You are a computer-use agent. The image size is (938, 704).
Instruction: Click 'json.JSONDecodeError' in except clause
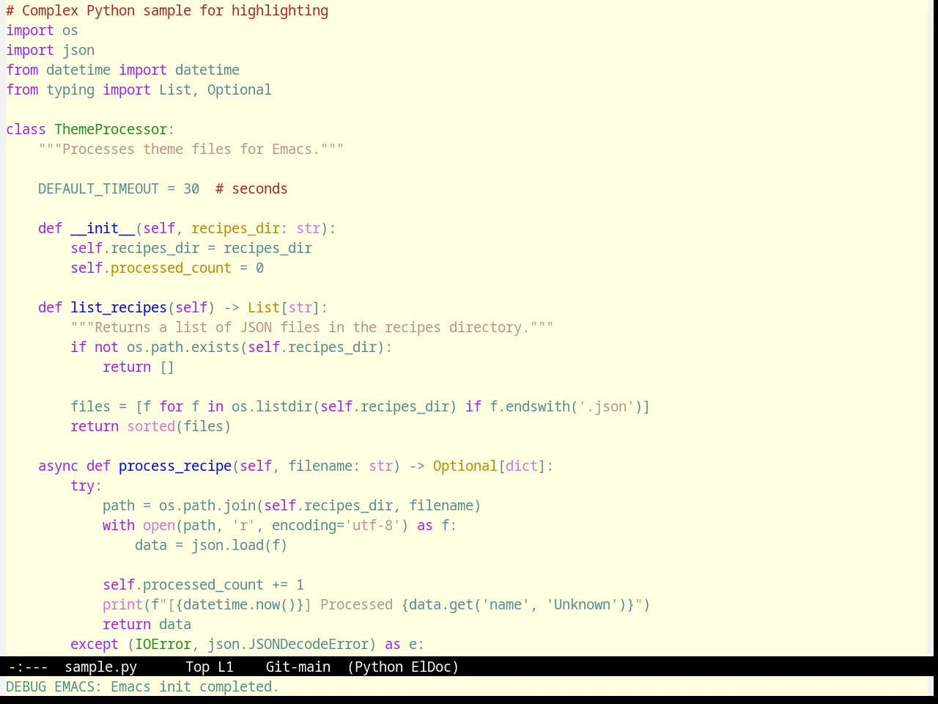tap(288, 645)
